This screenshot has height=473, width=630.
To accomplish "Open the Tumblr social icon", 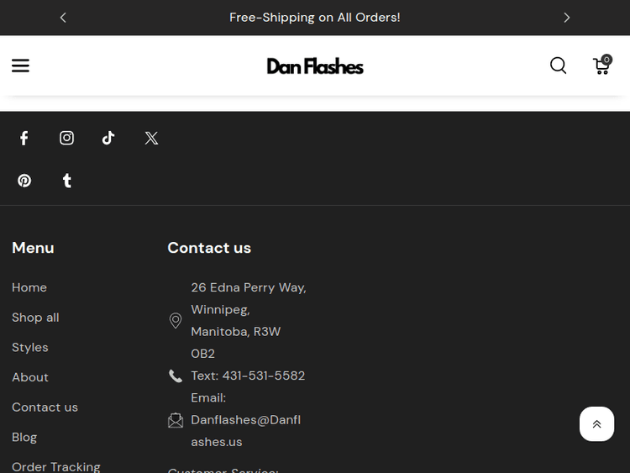I will pos(67,181).
